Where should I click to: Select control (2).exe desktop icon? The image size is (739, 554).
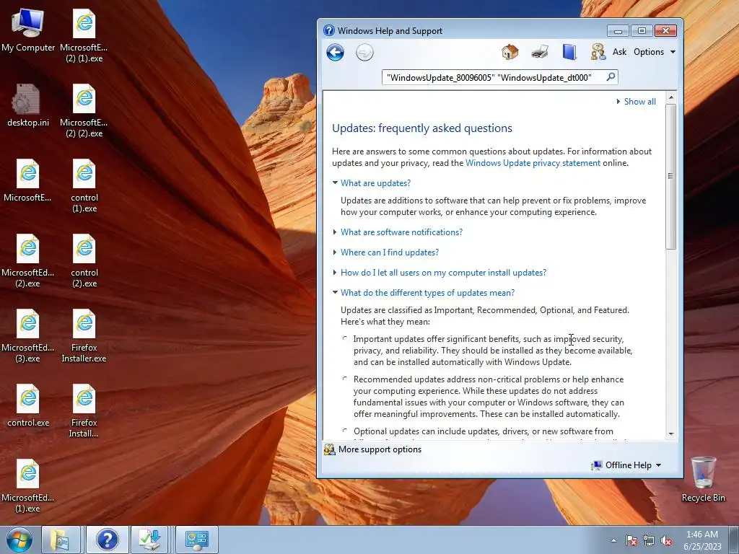click(84, 261)
